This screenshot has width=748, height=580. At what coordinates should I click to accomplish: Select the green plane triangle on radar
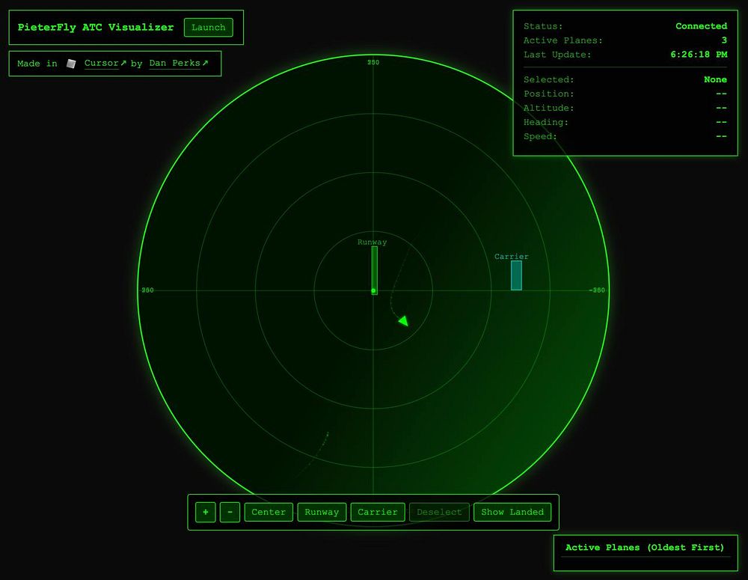coord(404,321)
